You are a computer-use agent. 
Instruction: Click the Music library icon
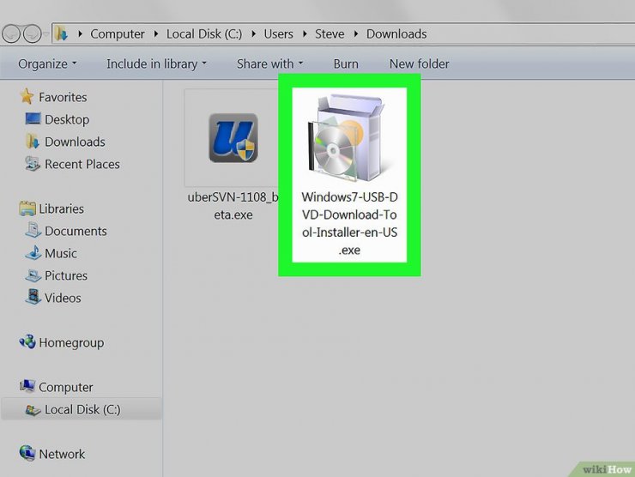33,253
